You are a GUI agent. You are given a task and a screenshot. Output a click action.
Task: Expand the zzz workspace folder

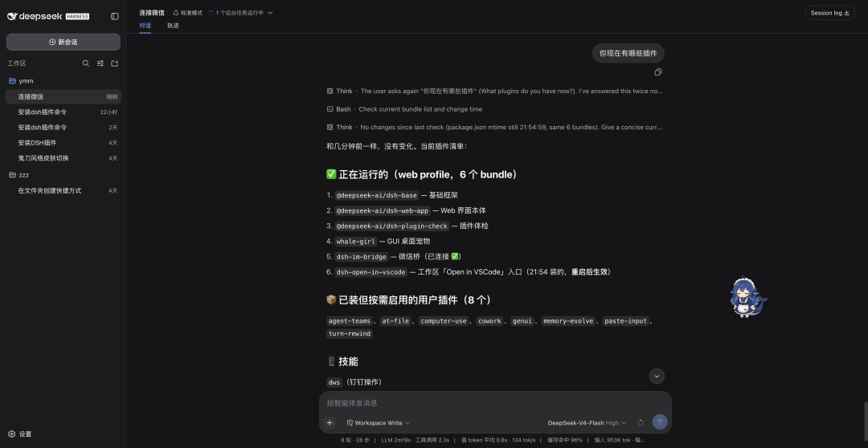tap(63, 175)
